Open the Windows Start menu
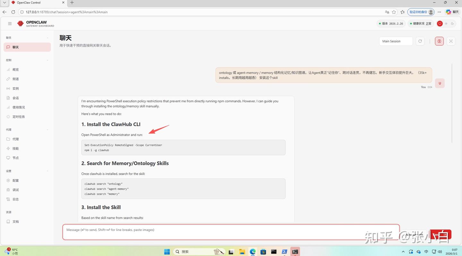The image size is (462, 256). (x=167, y=252)
